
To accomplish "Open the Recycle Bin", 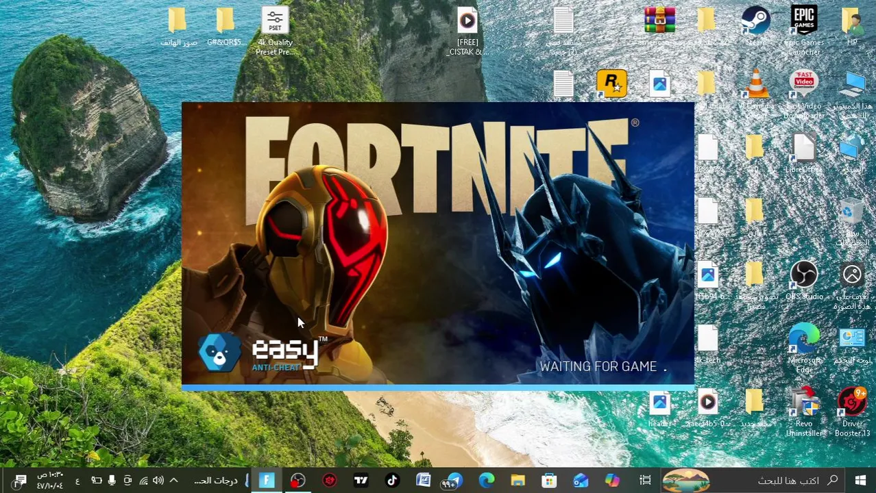I will 852,220.
